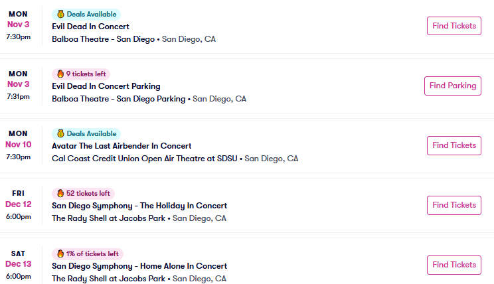494x284 pixels.
Task: Click flame icon beside 52 tickets left
Action: (60, 193)
